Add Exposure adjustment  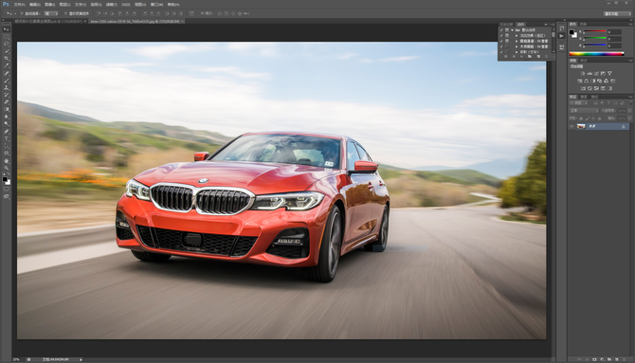click(x=603, y=73)
